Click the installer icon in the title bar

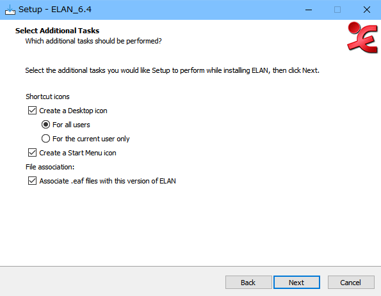(10, 10)
